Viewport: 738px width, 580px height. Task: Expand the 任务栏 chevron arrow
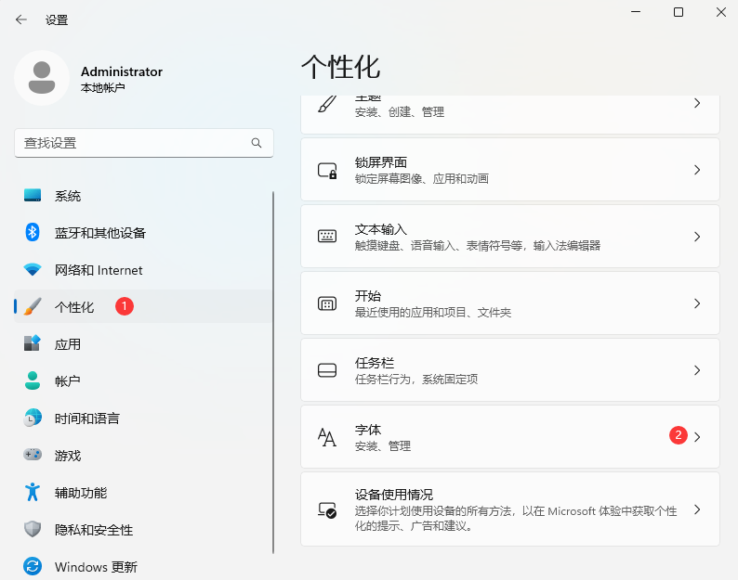click(x=697, y=371)
